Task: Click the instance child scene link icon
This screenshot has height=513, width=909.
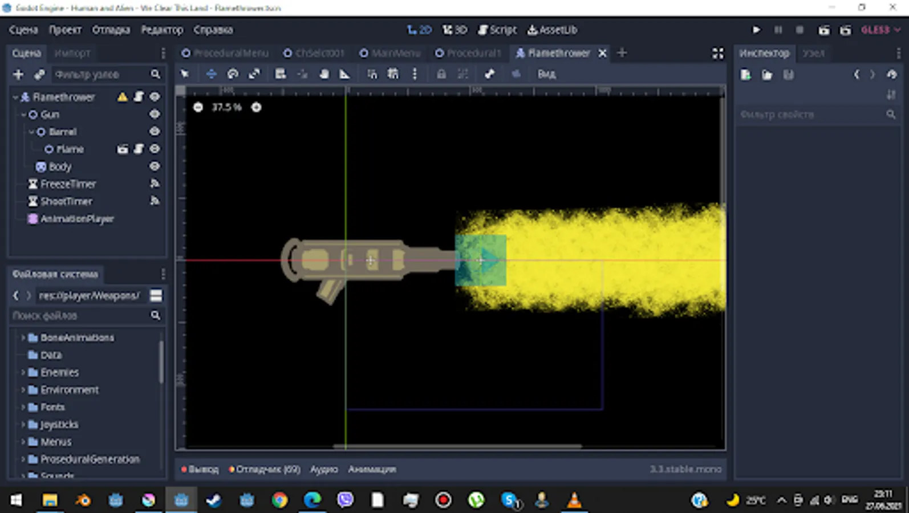Action: (x=39, y=75)
